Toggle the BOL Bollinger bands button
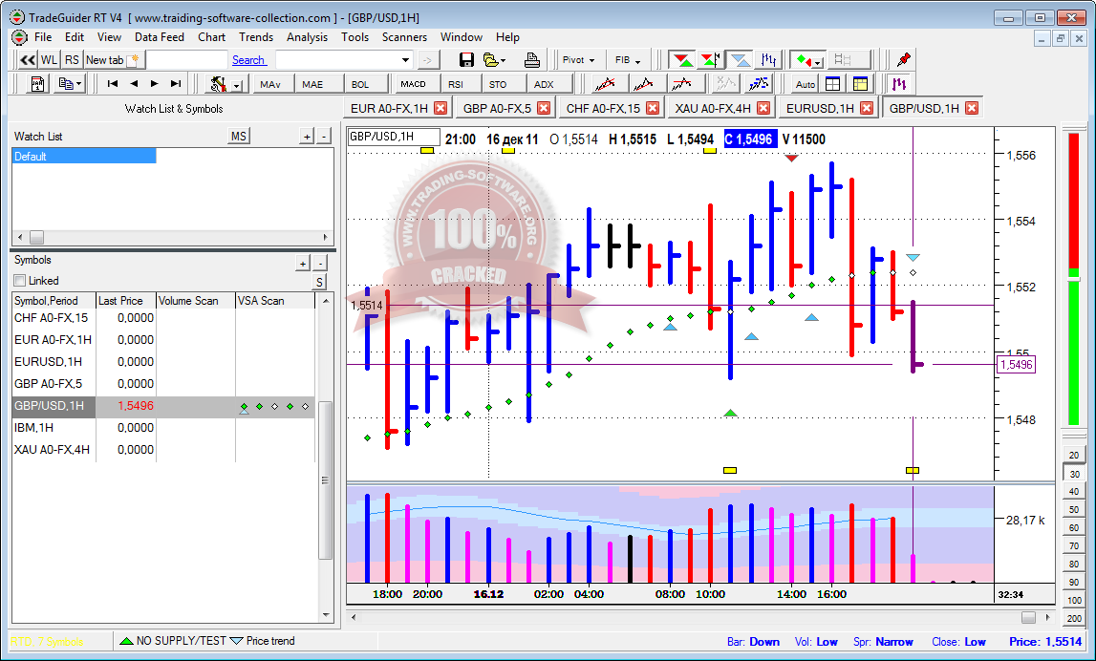The height and width of the screenshot is (661, 1096). (x=359, y=84)
